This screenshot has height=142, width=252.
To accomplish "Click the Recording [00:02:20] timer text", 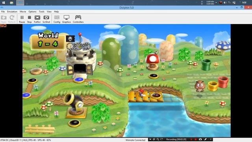I will (176, 139).
